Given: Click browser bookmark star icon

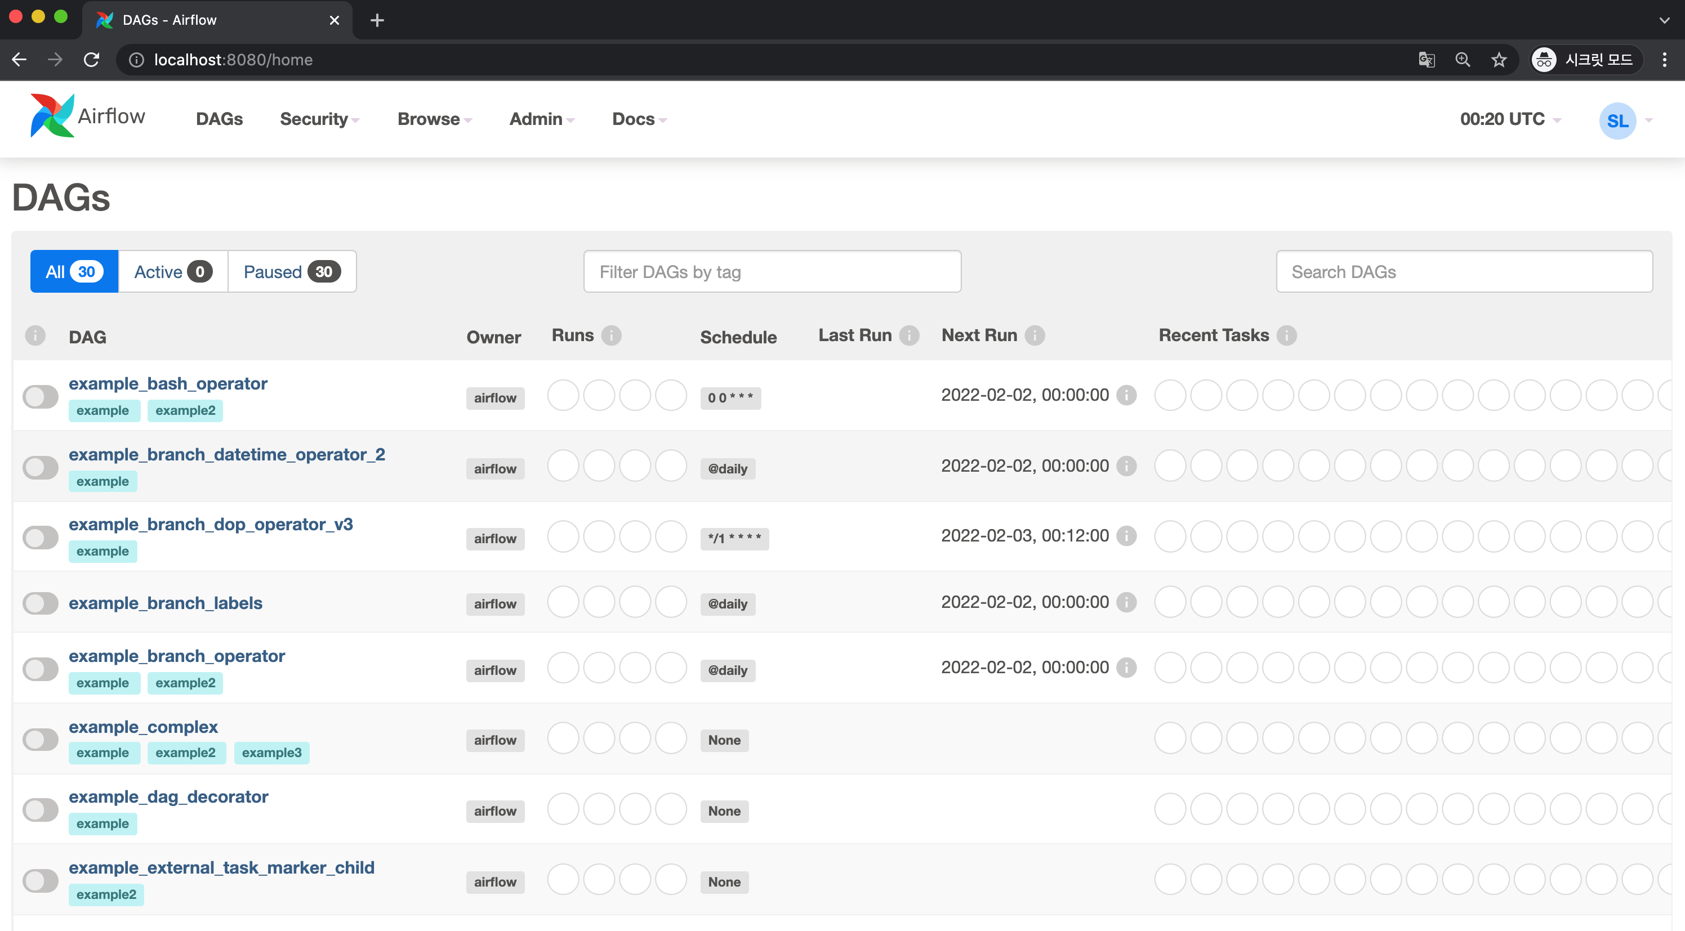Looking at the screenshot, I should click(x=1499, y=60).
